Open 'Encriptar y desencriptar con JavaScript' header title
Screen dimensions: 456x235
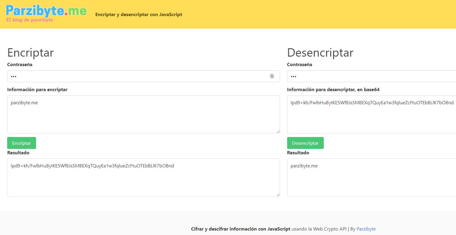coord(138,15)
